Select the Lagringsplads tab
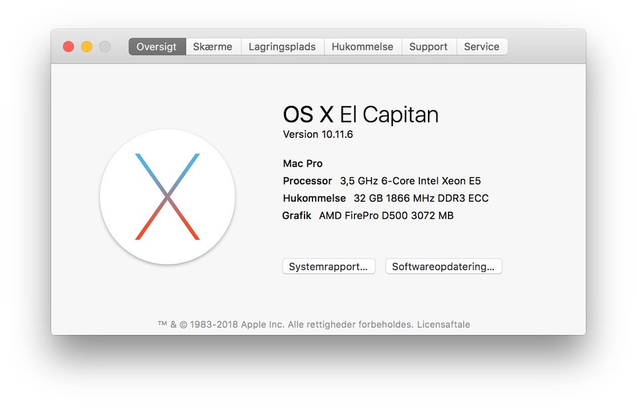This screenshot has height=408, width=637. (283, 46)
